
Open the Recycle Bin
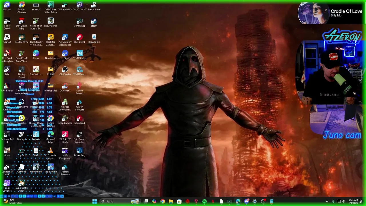(94, 39)
